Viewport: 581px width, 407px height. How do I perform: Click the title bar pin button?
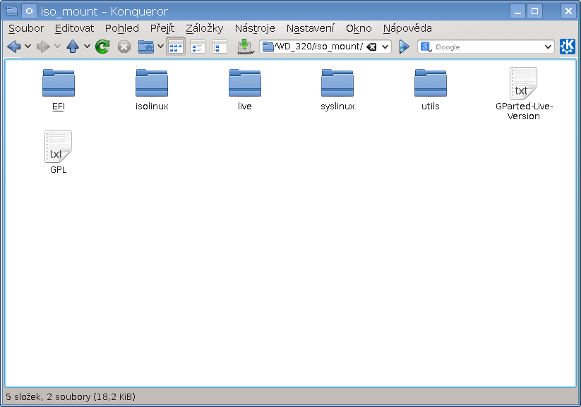click(29, 11)
